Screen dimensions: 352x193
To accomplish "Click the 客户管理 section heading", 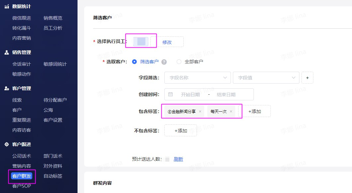I will 21,88.
